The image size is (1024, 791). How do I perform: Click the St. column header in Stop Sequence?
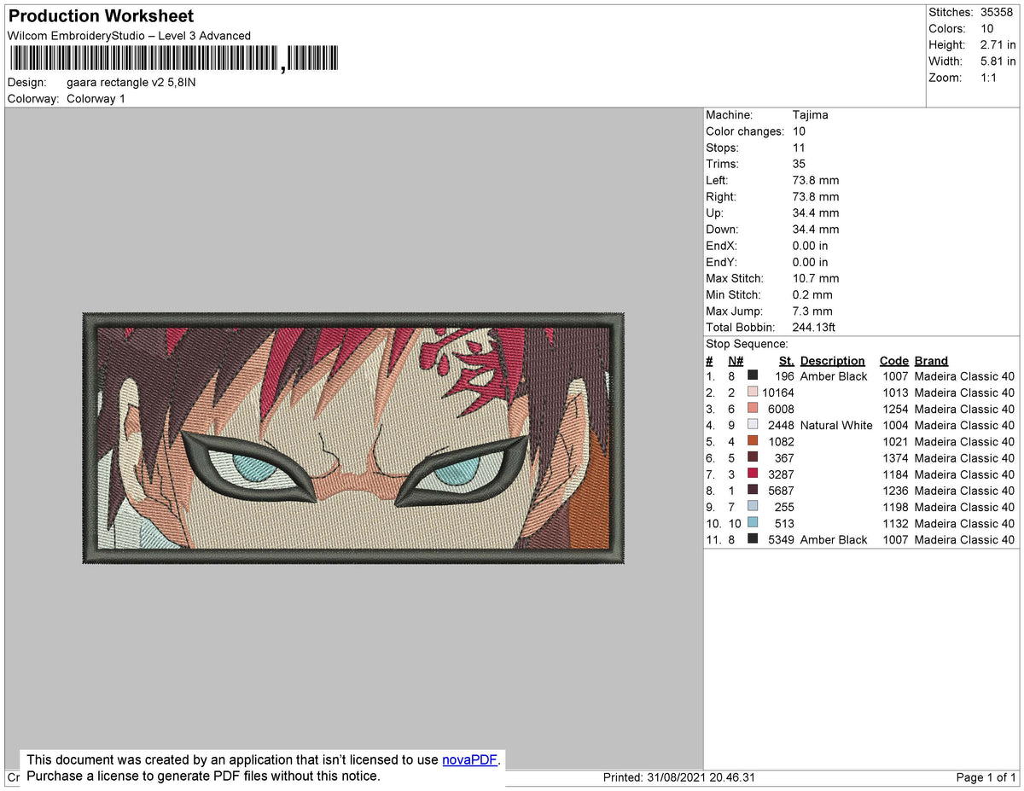[x=785, y=360]
